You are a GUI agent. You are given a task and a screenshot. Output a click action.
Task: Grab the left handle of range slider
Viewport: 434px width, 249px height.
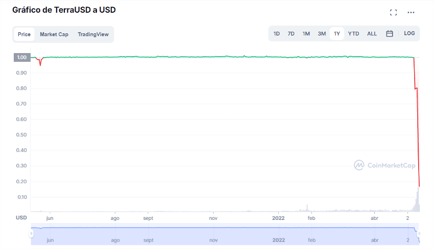31,234
